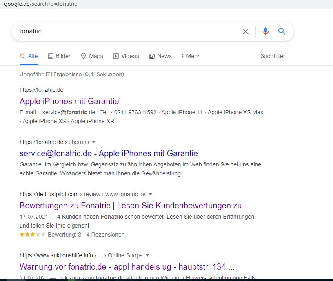Click the magnifier icon beside Alle
333x281 pixels.
click(22, 56)
